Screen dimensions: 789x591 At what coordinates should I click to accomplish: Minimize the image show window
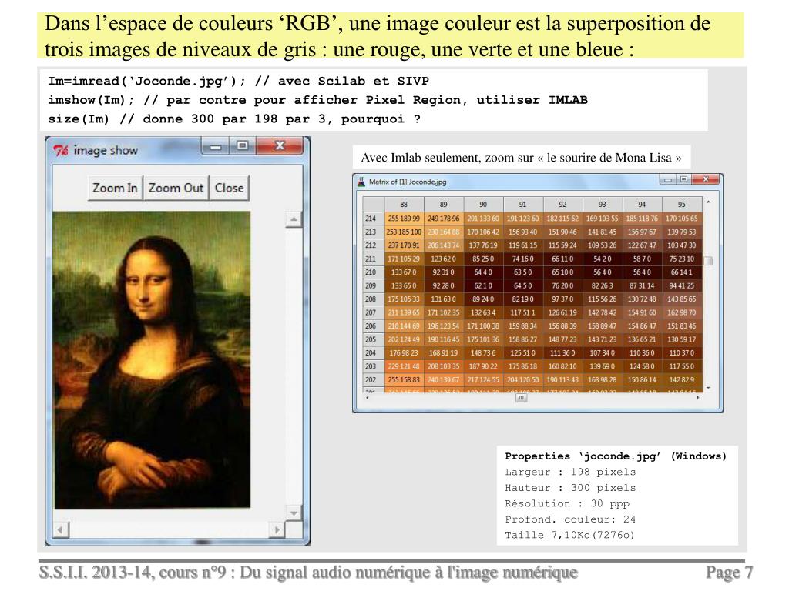click(x=216, y=146)
